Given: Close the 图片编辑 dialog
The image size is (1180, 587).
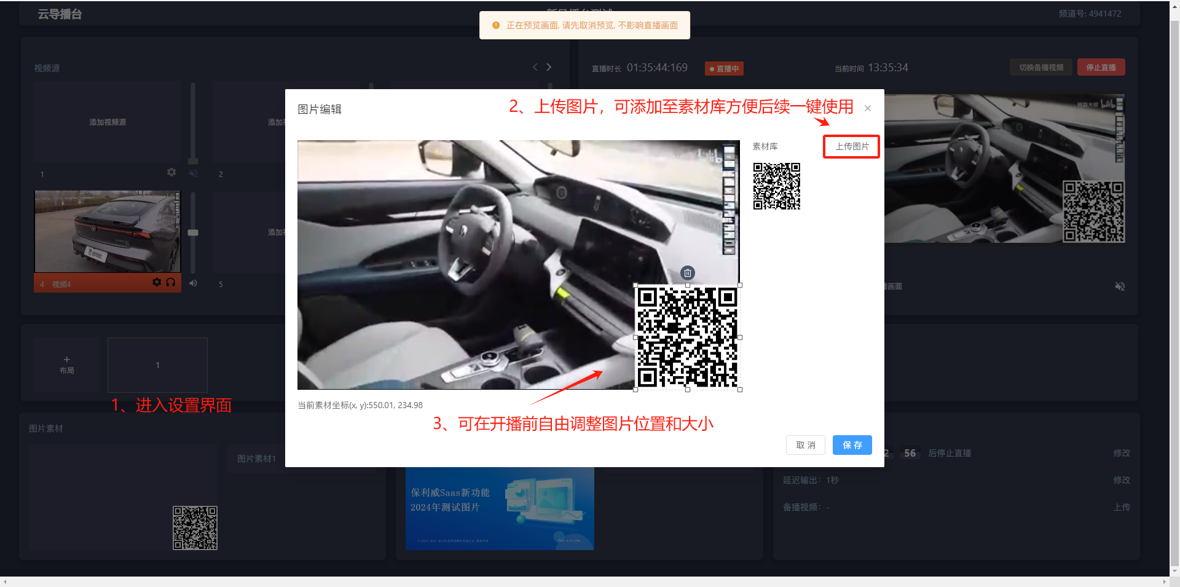Looking at the screenshot, I should pyautogui.click(x=868, y=108).
